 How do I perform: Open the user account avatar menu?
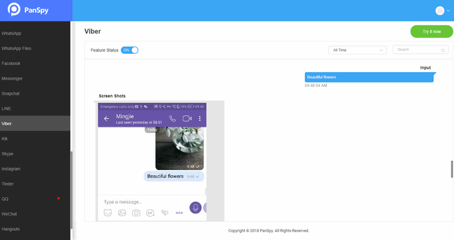440,11
